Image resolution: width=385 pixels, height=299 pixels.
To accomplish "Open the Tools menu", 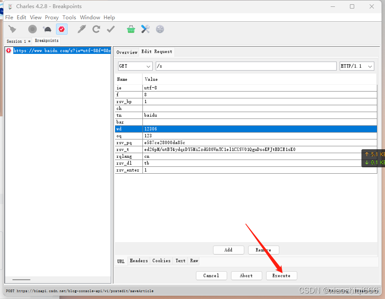I will click(69, 18).
